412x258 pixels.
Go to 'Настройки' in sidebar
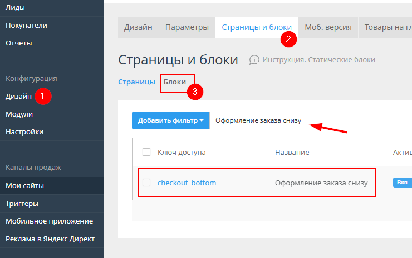[x=24, y=131]
